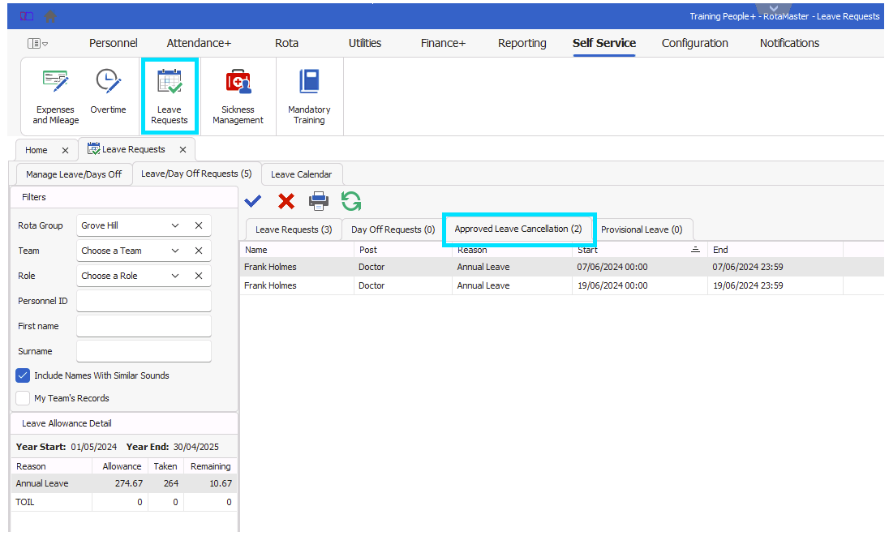Clear the Role filter selection
Image resolution: width=889 pixels, height=536 pixels.
click(199, 276)
